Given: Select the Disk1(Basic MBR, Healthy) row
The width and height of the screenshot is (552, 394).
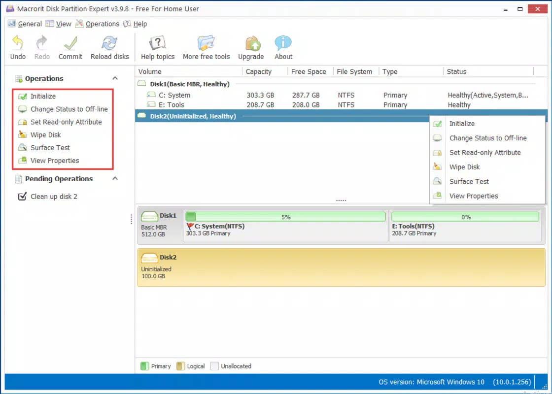Looking at the screenshot, I should pyautogui.click(x=341, y=84).
